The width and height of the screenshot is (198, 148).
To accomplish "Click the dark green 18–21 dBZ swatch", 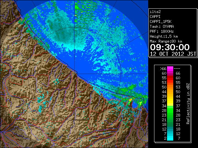I will (x=170, y=124).
